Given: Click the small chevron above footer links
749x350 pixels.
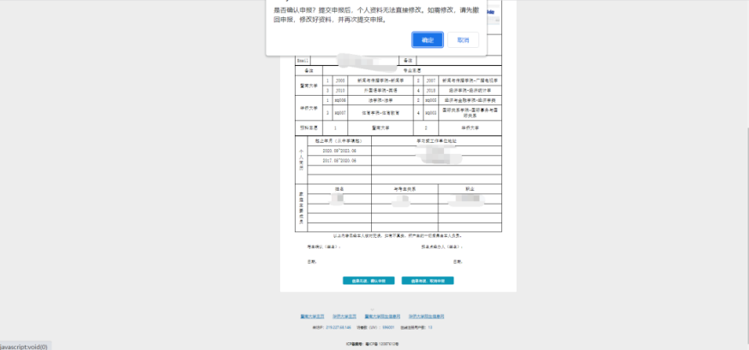Looking at the screenshot, I should (372, 310).
